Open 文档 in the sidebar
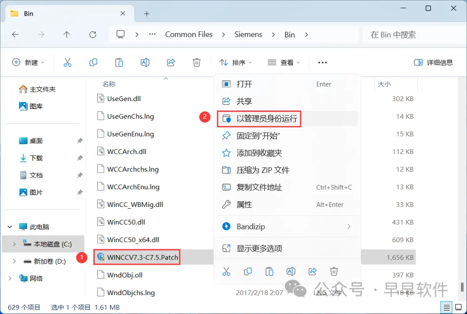This screenshot has width=467, height=314. (31, 175)
